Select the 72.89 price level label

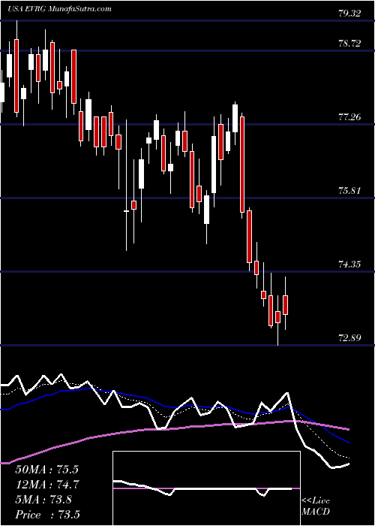(x=349, y=337)
